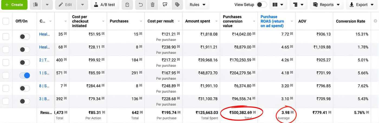Click the 3.98 average ROAS value
Screen dimensions: 379x123
(285, 112)
